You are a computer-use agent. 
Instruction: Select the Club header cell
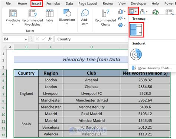(91, 73)
